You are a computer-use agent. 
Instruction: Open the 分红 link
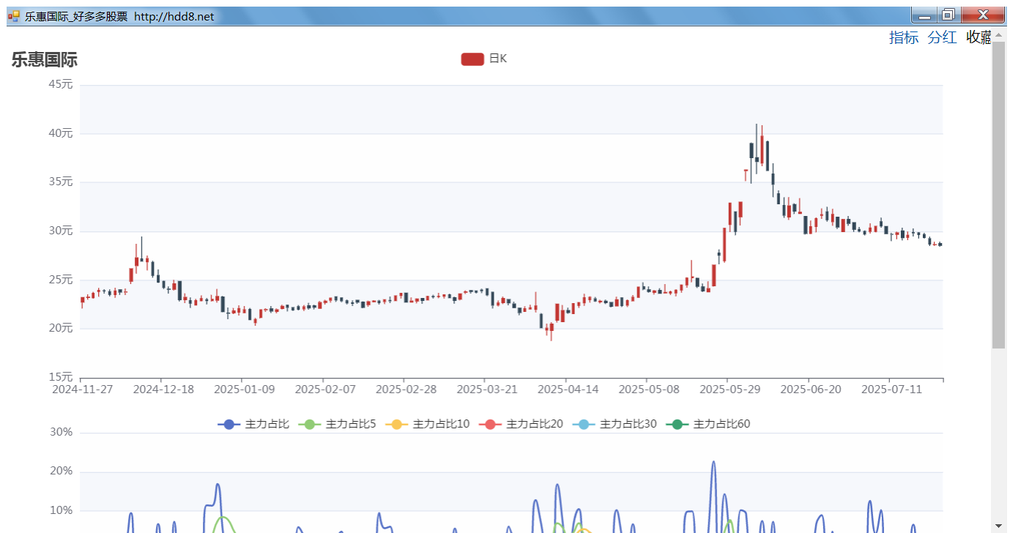pyautogui.click(x=942, y=37)
